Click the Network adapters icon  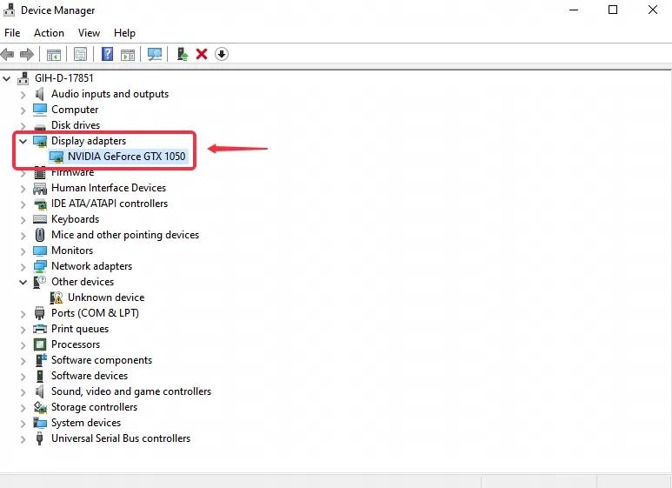click(40, 266)
